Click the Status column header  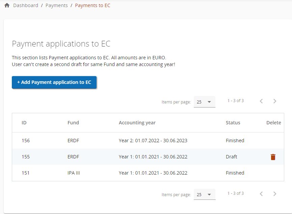click(x=233, y=123)
